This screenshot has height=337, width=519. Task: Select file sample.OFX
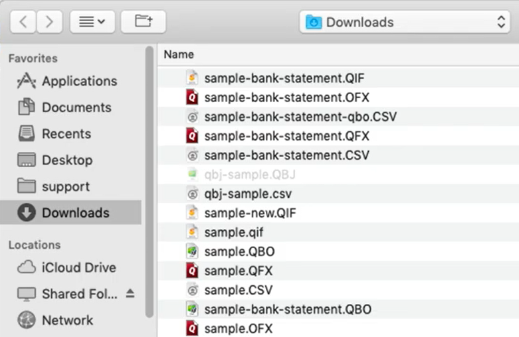point(338,328)
